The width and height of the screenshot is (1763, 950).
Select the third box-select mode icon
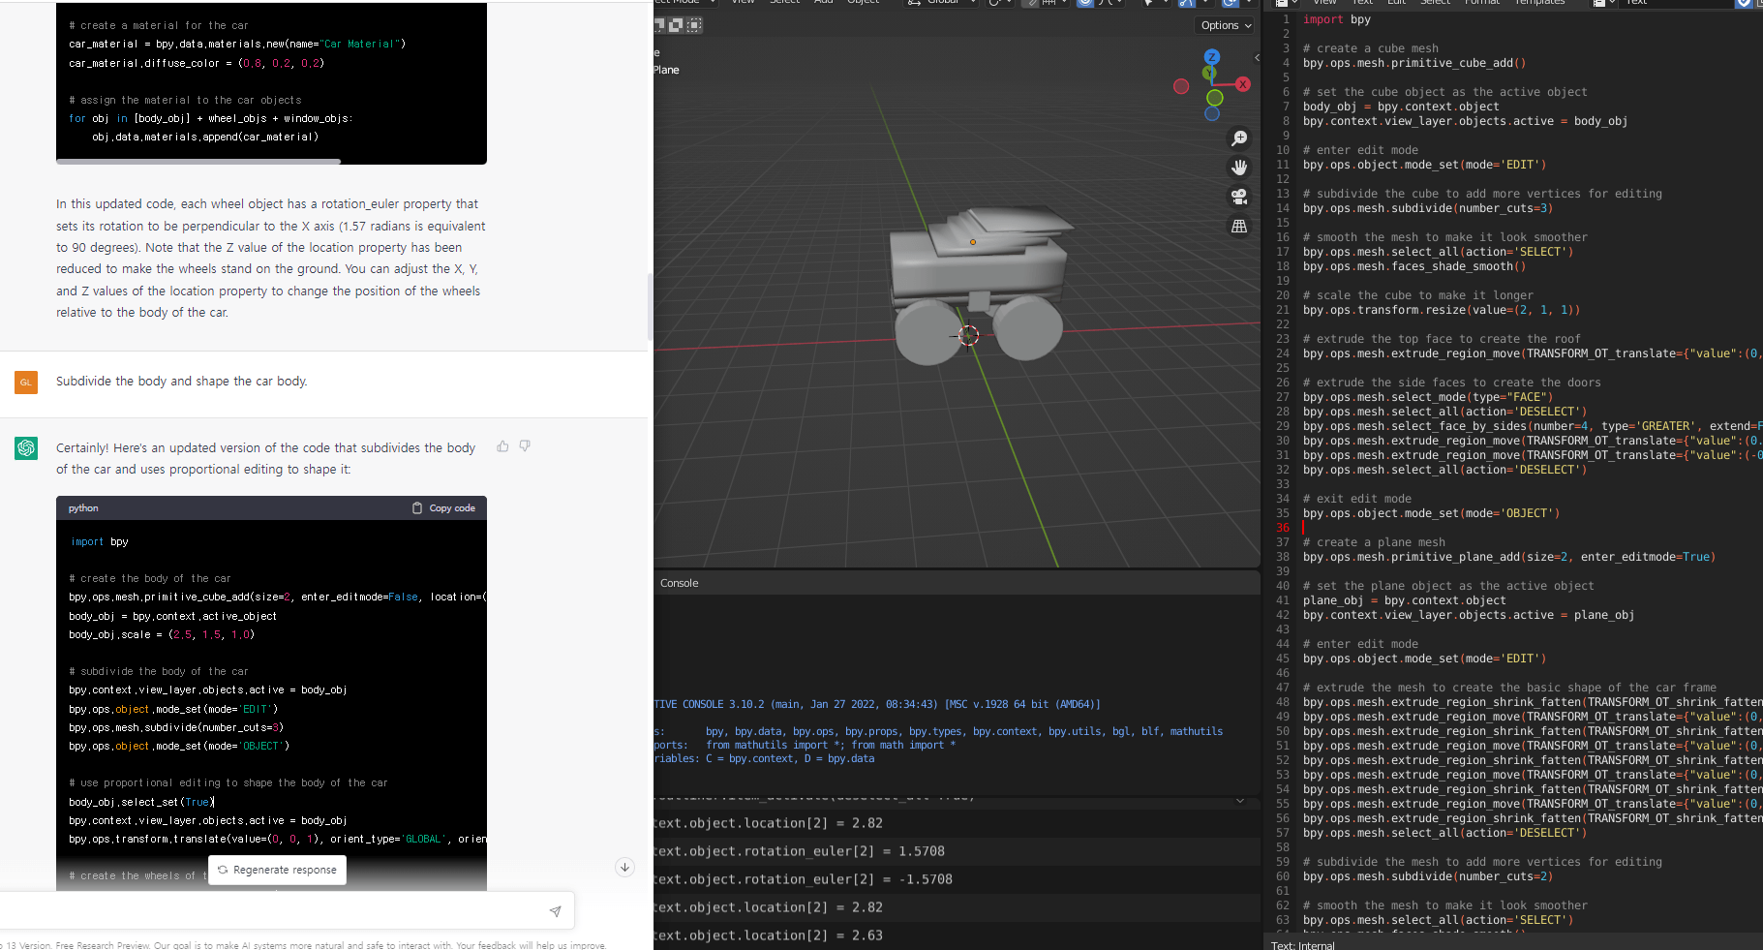pos(694,24)
